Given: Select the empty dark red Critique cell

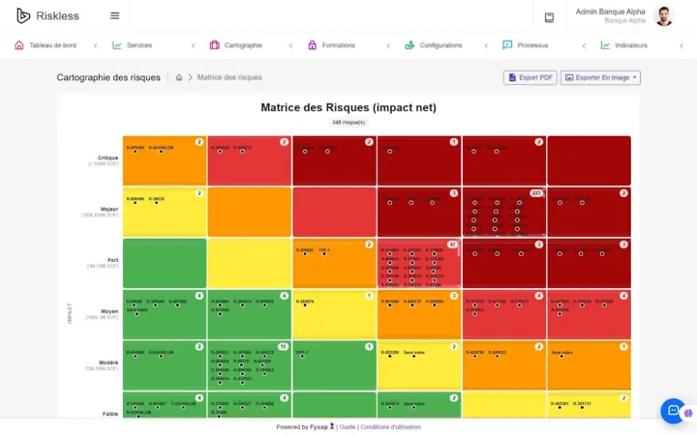Looking at the screenshot, I should [589, 160].
